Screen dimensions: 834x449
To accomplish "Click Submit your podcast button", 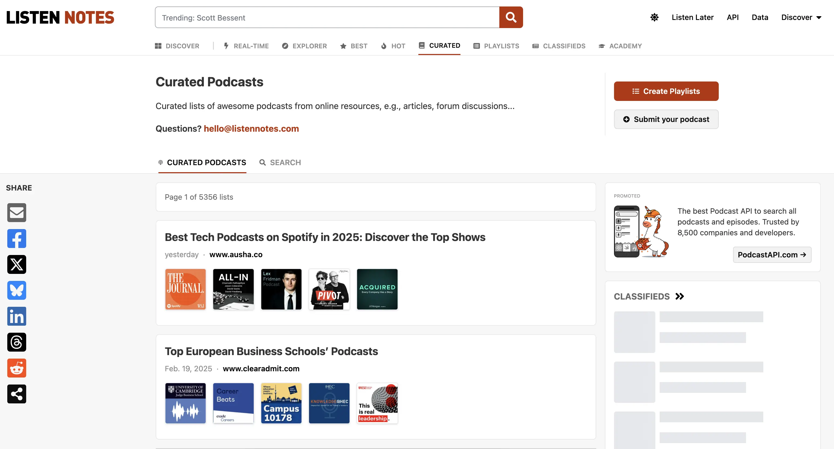I will 666,119.
